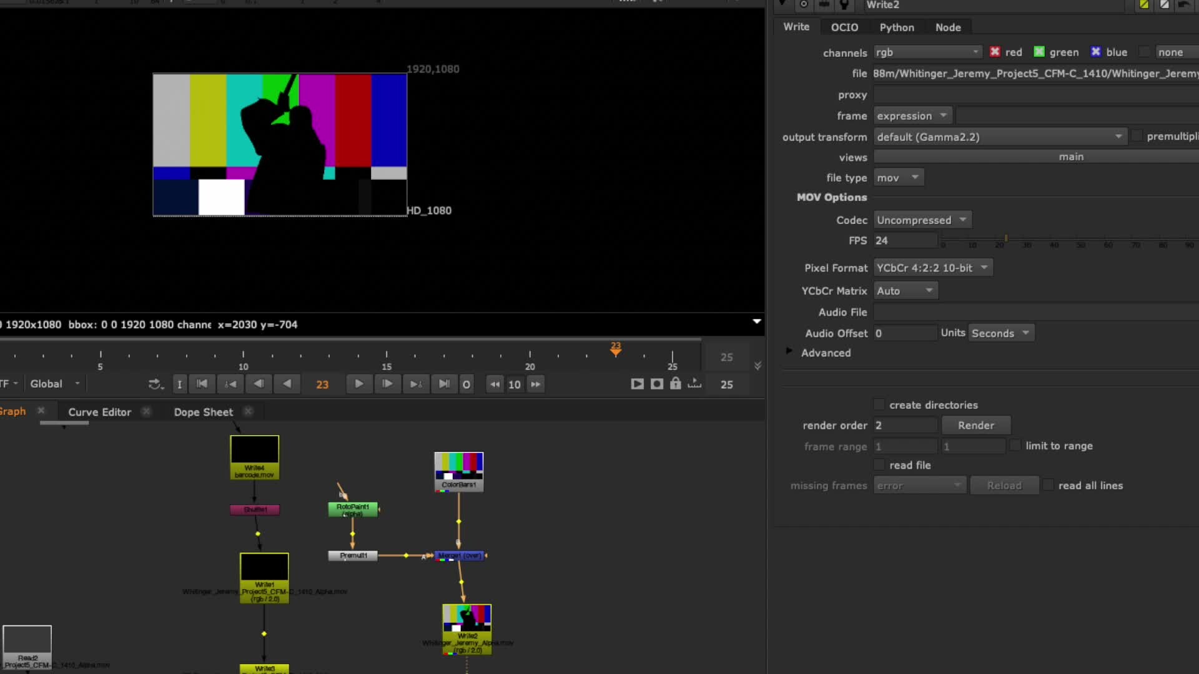
Task: Click the fullscreen playback icon near the timeline
Action: 638,384
